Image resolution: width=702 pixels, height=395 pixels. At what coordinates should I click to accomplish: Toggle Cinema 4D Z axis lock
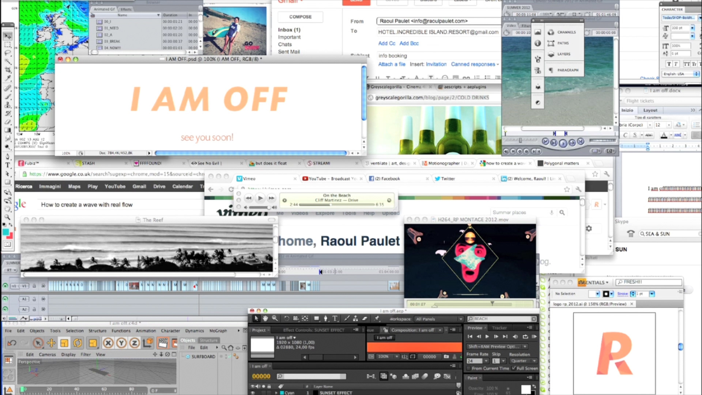point(135,343)
